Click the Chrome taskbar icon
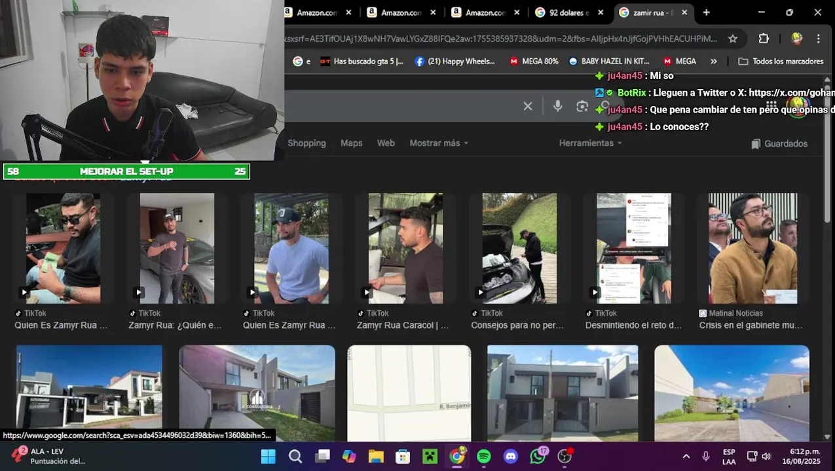 (457, 456)
